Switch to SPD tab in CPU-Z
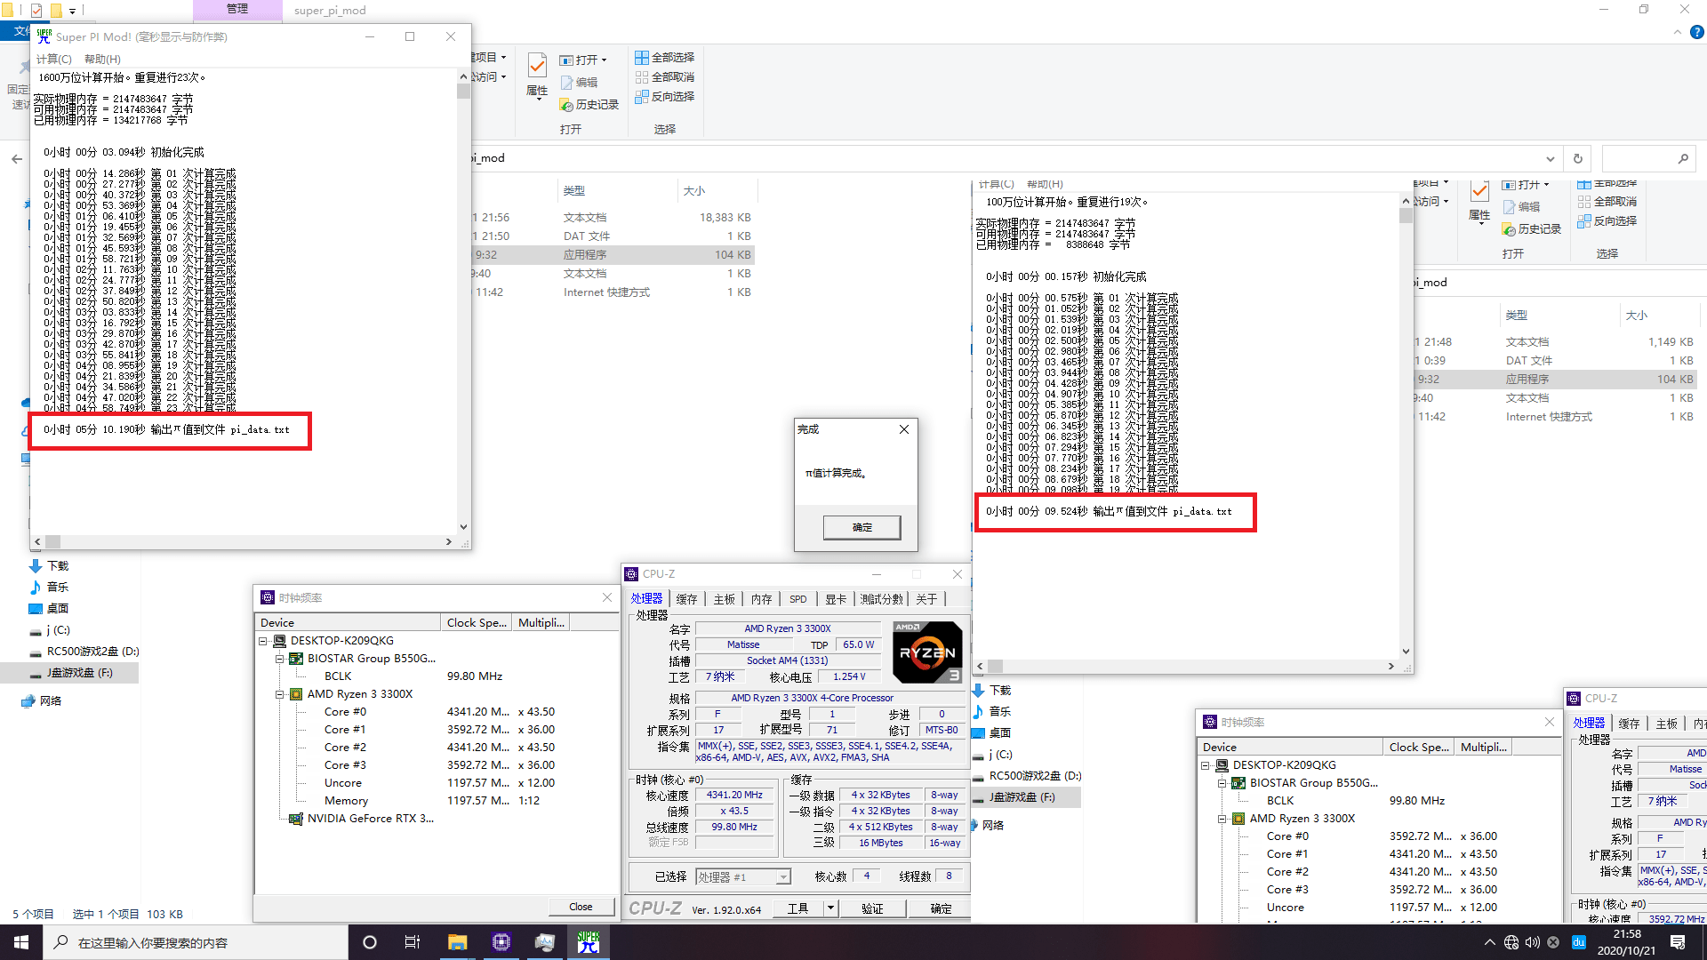Viewport: 1707px width, 960px height. [x=798, y=599]
